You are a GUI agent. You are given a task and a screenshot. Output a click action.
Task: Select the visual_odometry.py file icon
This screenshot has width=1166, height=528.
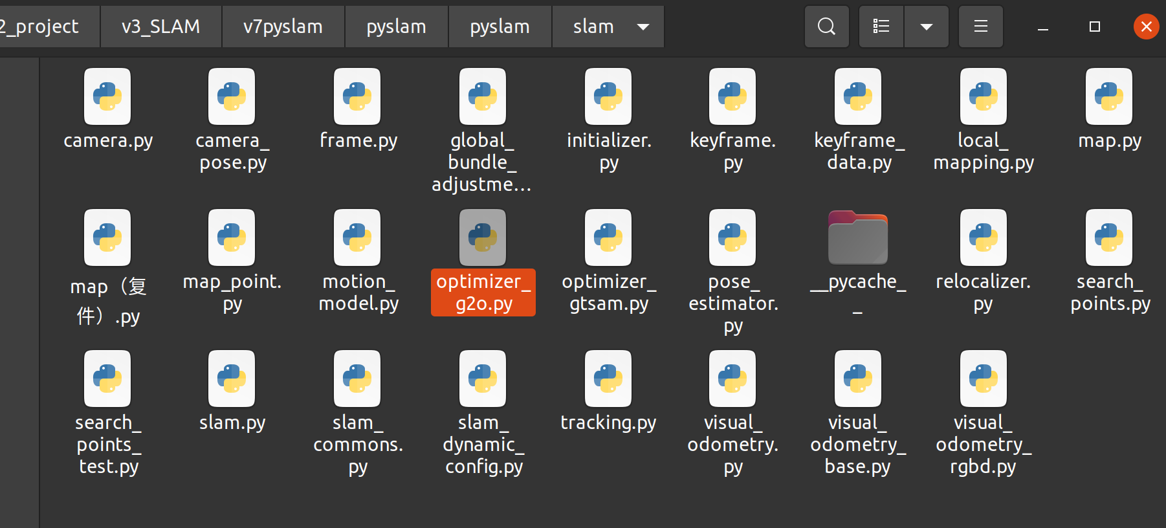tap(732, 379)
